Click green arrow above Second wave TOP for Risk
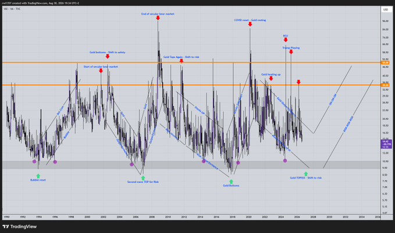The width and height of the screenshot is (395, 233). 143,178
